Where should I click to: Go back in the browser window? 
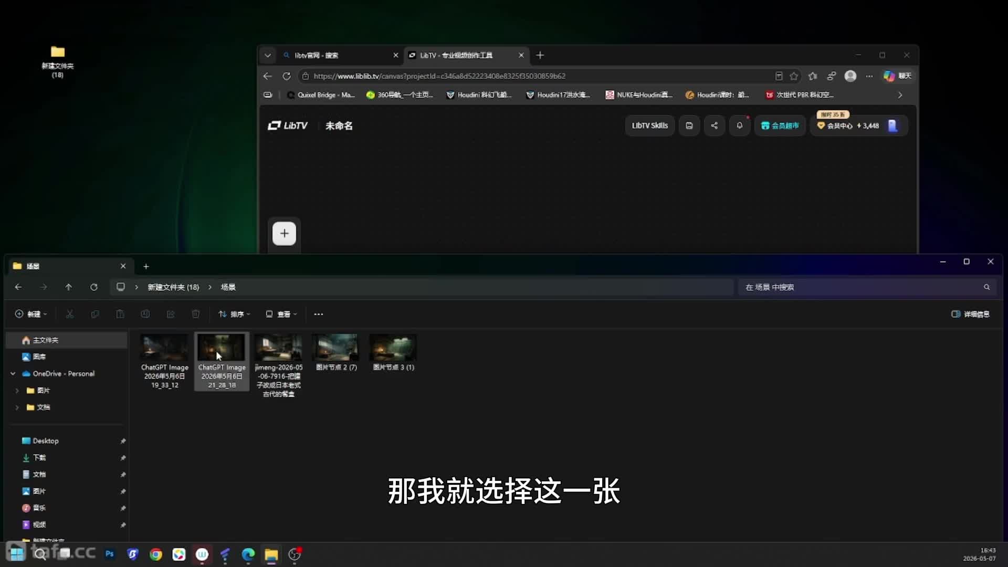[x=268, y=76]
